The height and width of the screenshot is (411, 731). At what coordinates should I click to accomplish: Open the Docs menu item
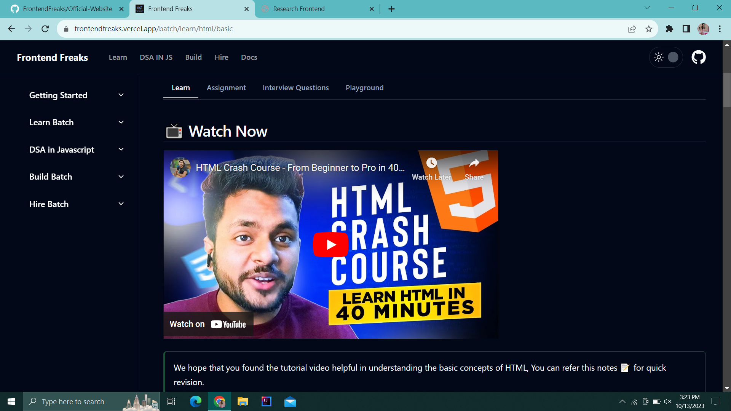coord(249,57)
